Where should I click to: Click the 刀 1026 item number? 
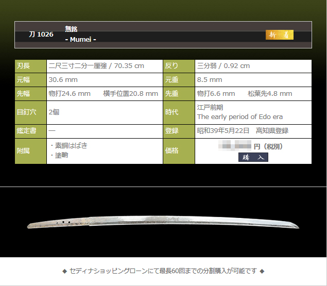pos(41,35)
